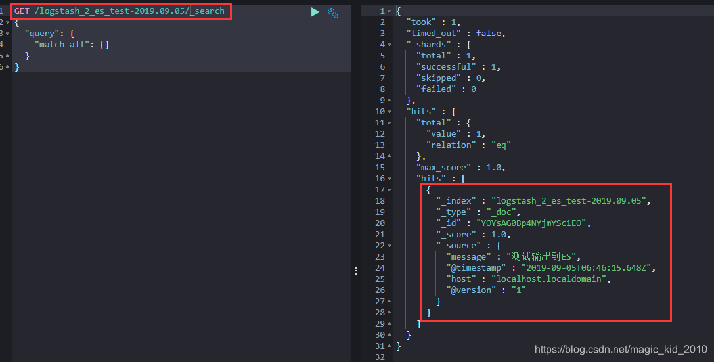This screenshot has height=362, width=714.
Task: Click the "_score" : 1.0 line
Action: 473,235
